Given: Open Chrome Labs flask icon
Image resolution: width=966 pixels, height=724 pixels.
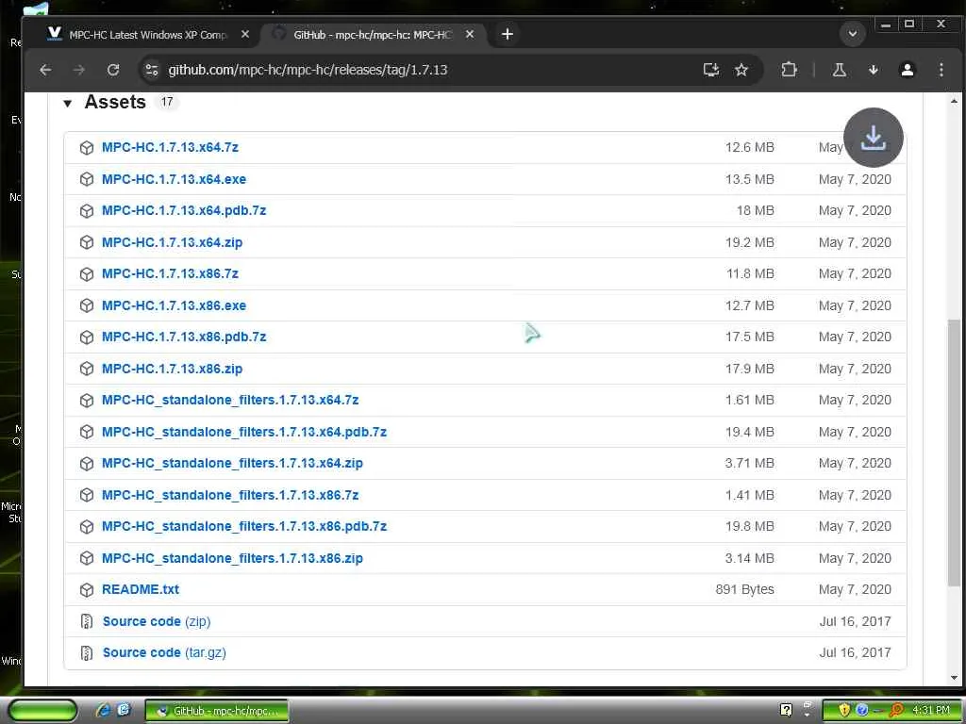Looking at the screenshot, I should pos(839,70).
